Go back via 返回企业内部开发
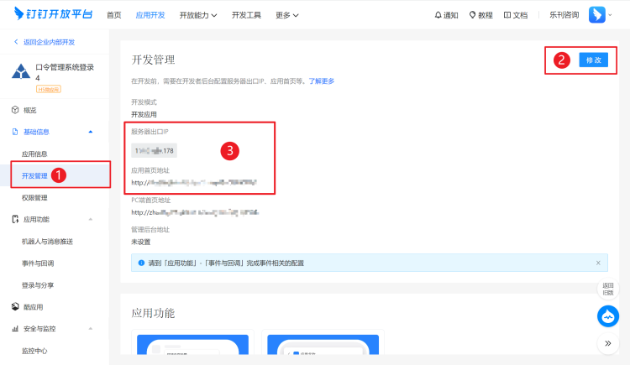The image size is (630, 365). tap(51, 42)
